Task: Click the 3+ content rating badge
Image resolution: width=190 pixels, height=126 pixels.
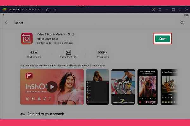Action: point(68,53)
